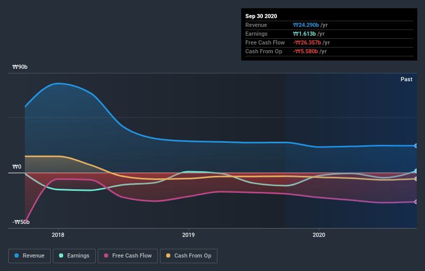The image size is (425, 271).
Task: Click the ₩1.613b earnings value
Action: click(x=304, y=34)
